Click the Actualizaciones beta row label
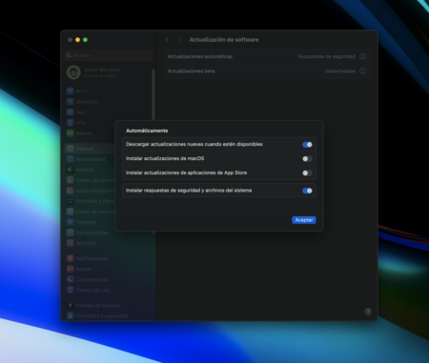Image resolution: width=429 pixels, height=363 pixels. pos(191,71)
